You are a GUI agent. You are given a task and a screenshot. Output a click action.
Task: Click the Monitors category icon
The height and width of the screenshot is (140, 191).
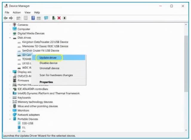pyautogui.click(x=15, y=110)
